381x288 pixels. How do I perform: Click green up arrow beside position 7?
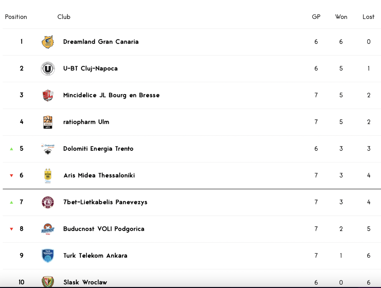click(11, 202)
